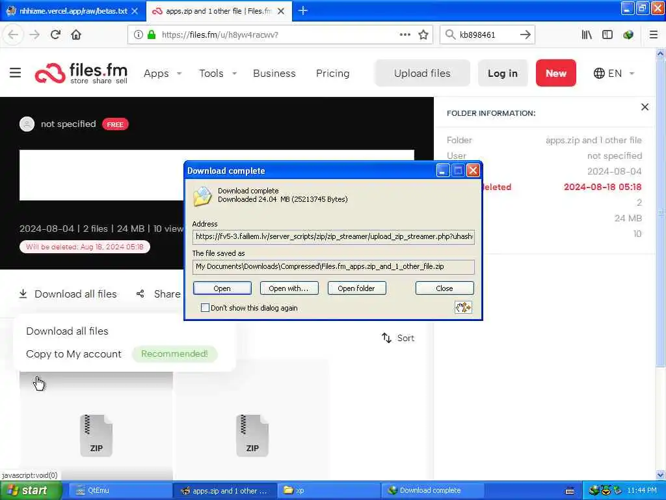Click the page vertical scrollbar down arrow

point(660,475)
